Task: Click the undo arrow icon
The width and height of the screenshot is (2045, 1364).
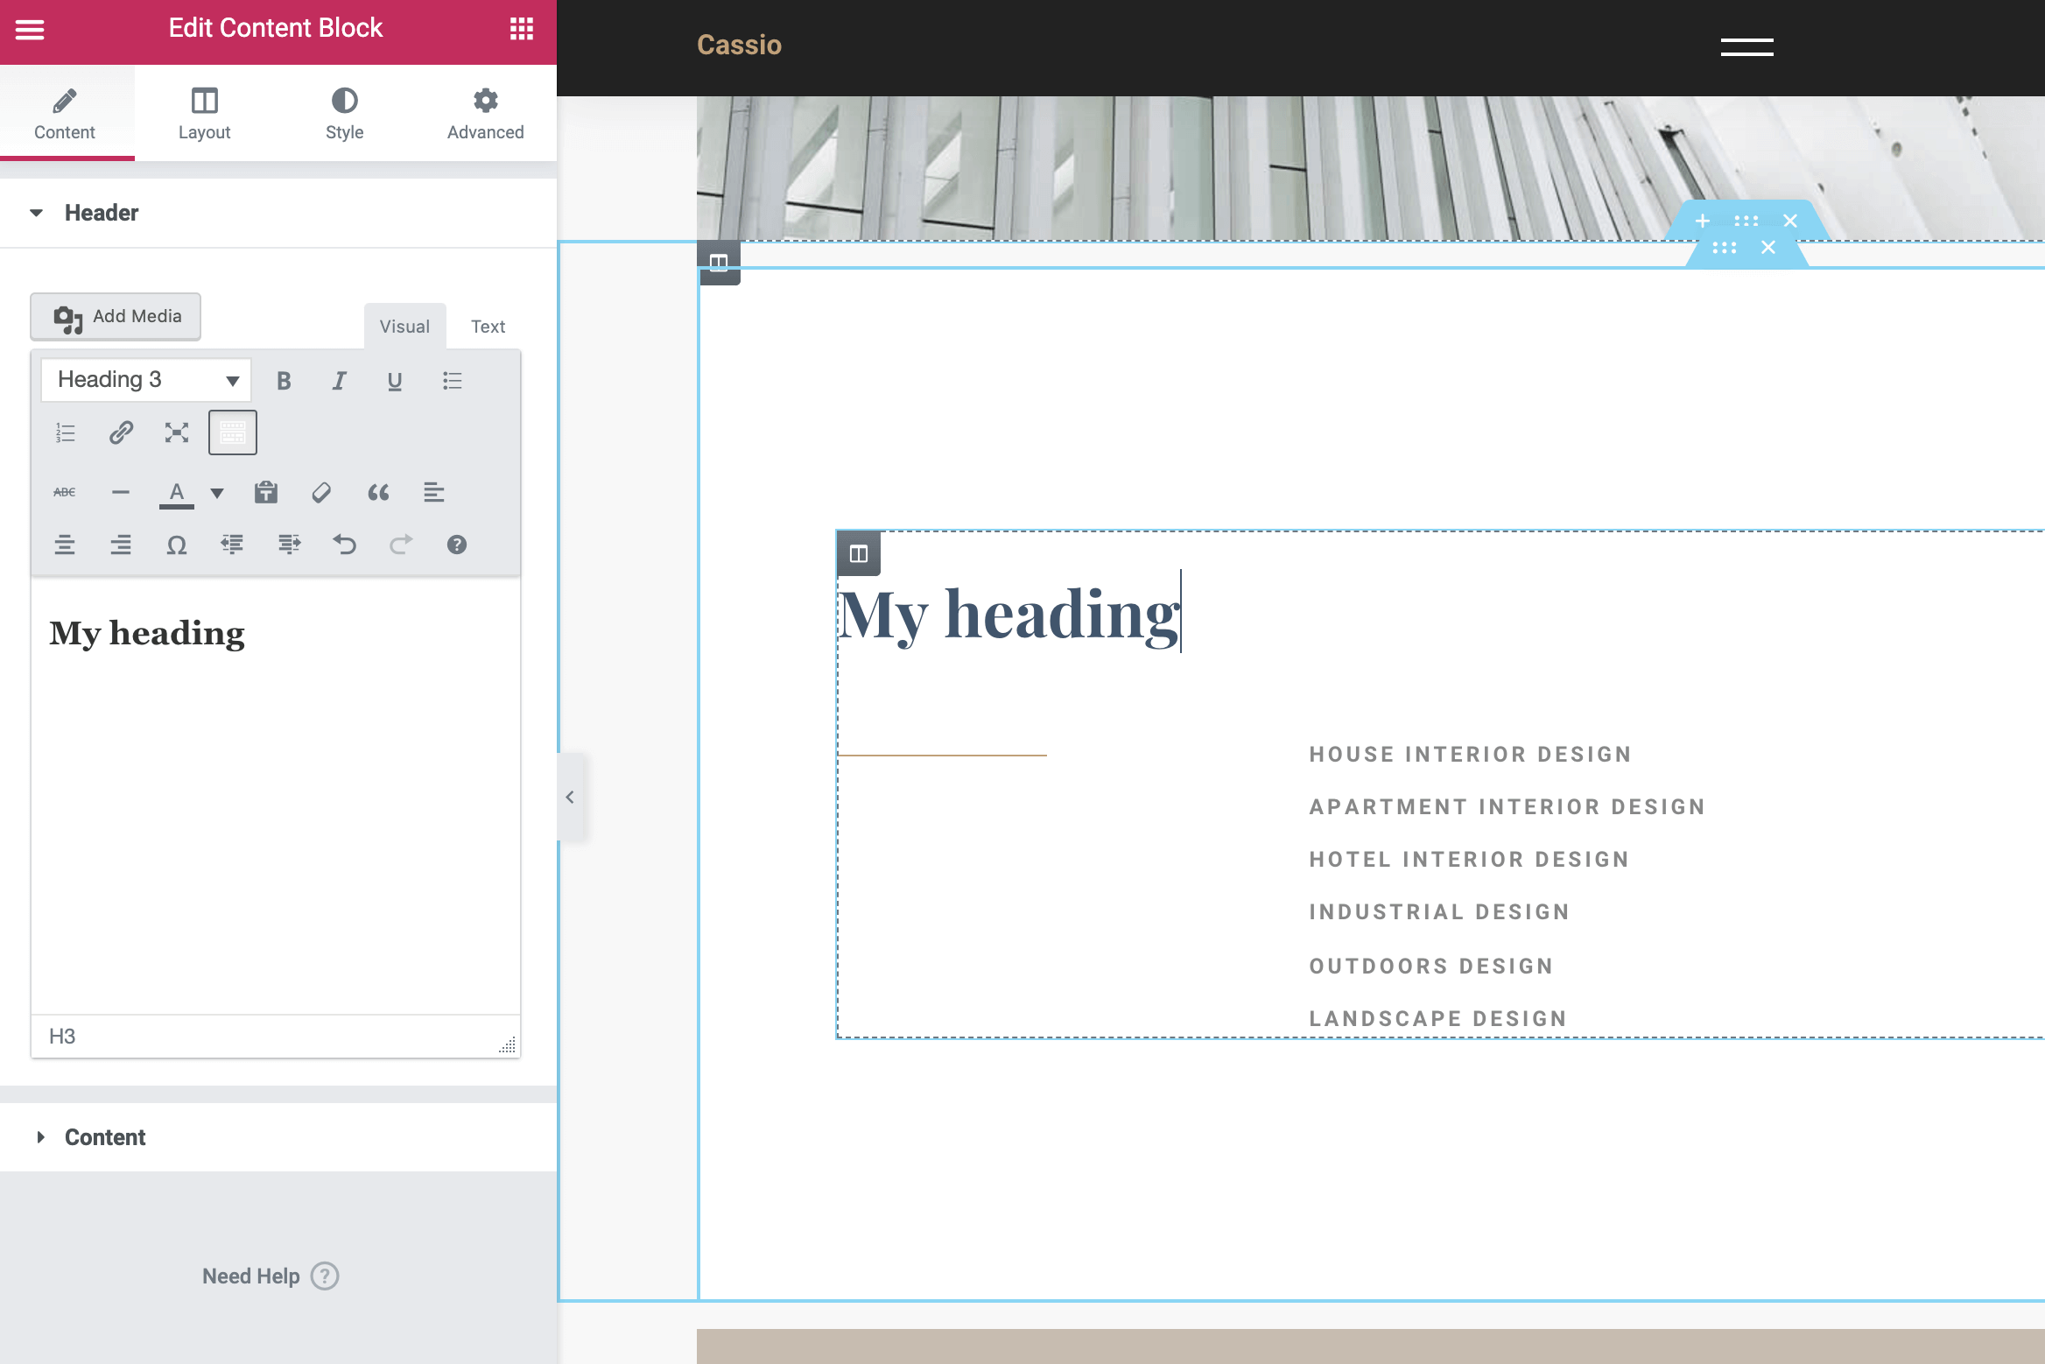Action: click(345, 545)
